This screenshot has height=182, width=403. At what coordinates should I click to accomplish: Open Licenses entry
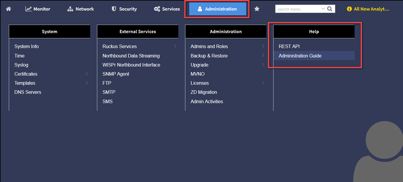tap(200, 83)
